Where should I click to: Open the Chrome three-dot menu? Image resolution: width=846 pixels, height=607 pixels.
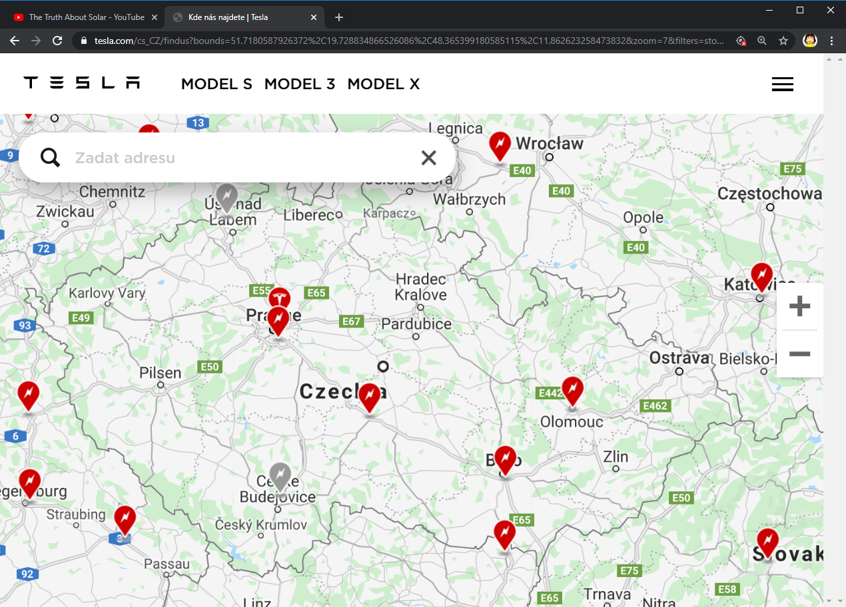pyautogui.click(x=832, y=41)
